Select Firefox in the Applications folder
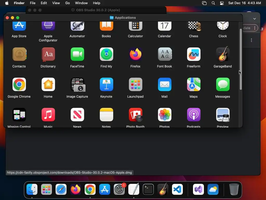Screen dimensions: 266x200 coord(135,54)
